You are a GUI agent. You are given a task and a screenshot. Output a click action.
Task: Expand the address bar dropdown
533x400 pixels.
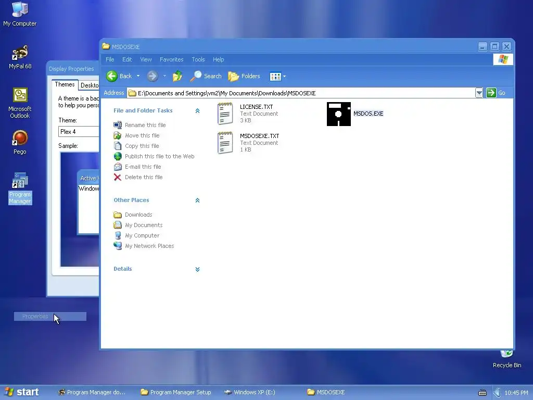point(479,93)
